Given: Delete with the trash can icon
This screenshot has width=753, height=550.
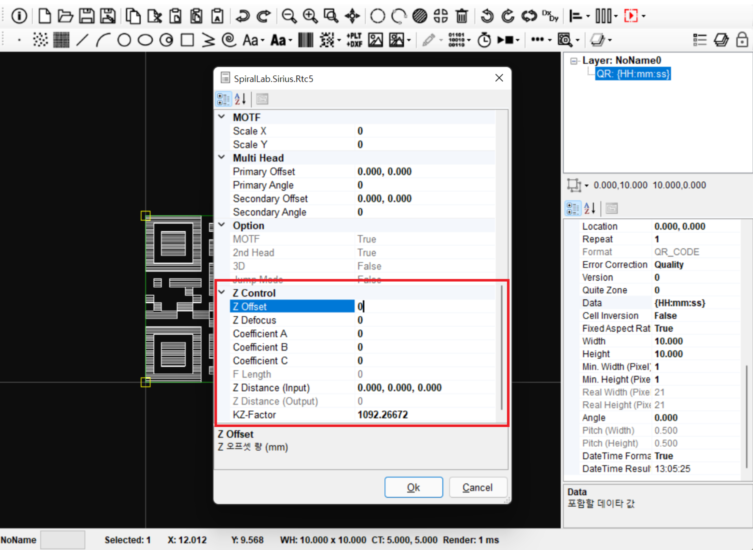Looking at the screenshot, I should pyautogui.click(x=461, y=16).
